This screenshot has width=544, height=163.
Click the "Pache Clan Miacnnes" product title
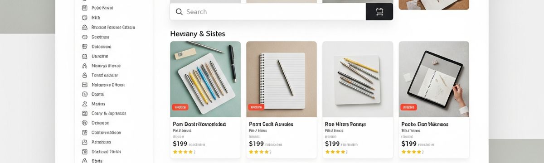425,124
